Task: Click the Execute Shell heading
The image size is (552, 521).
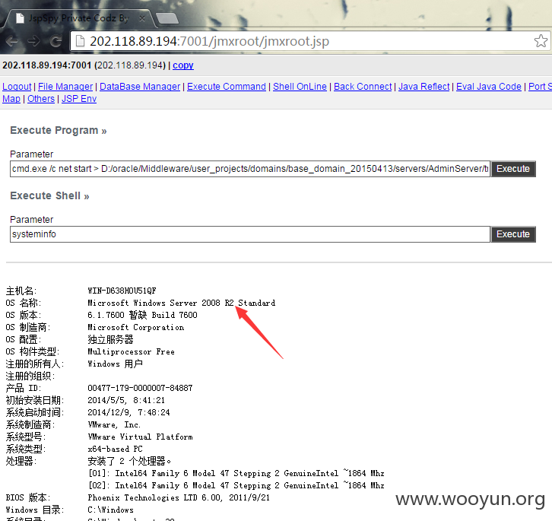Action: (x=49, y=196)
